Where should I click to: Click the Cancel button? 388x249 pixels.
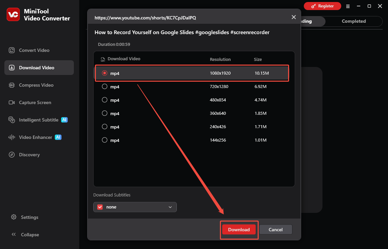tap(276, 230)
